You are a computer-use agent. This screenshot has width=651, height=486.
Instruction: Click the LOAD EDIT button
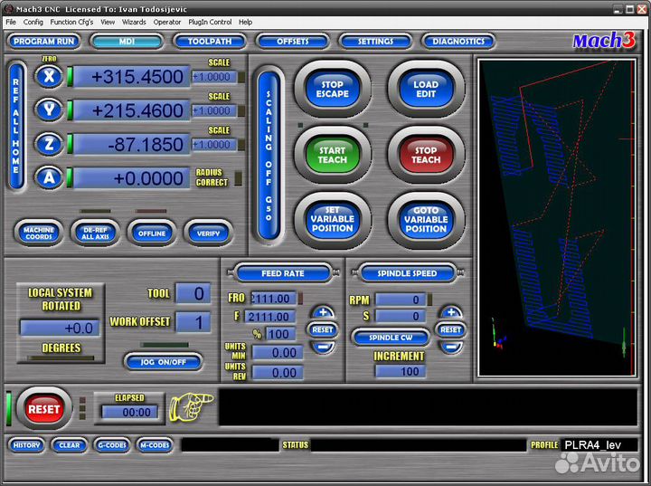[x=426, y=89]
